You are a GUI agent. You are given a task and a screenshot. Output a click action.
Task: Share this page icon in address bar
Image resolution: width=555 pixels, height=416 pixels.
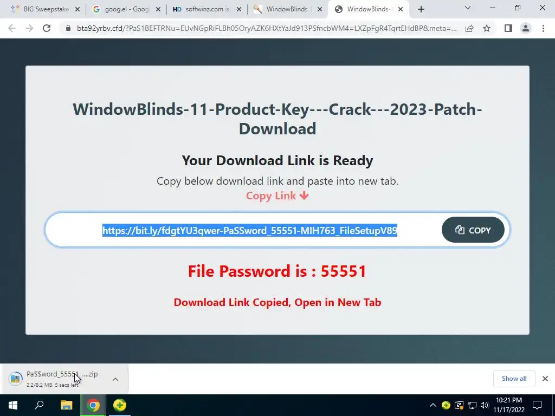469,28
